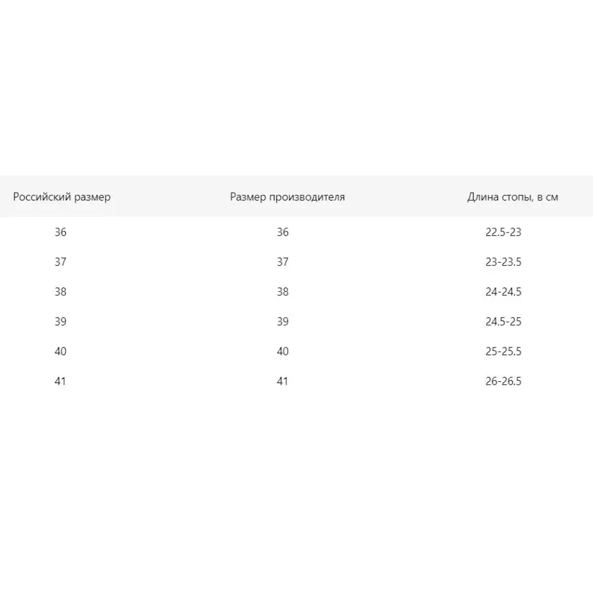Click manufacturer size 38 cell
This screenshot has height=593, width=593.
click(x=283, y=292)
